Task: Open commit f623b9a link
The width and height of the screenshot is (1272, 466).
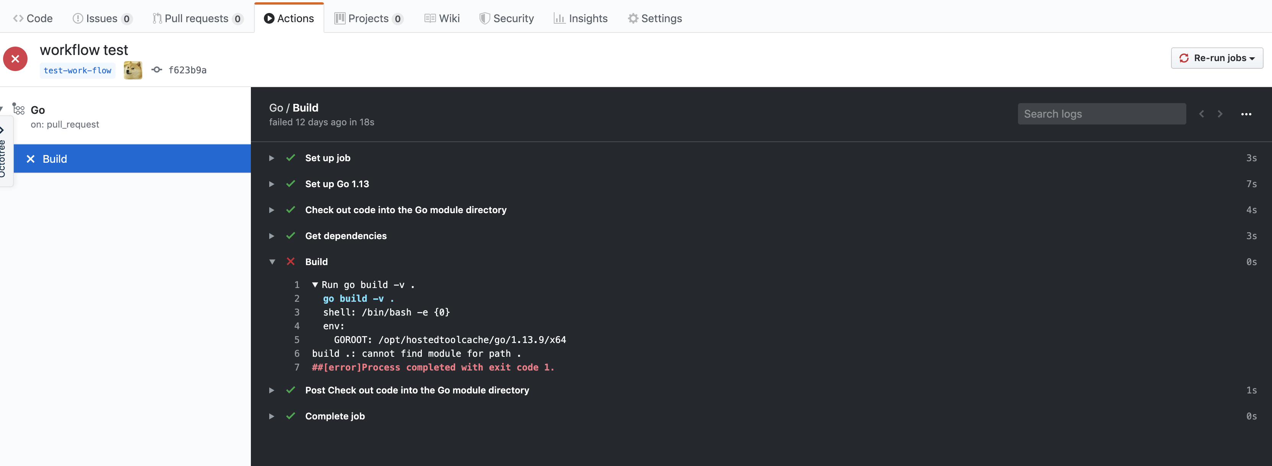Action: [187, 70]
